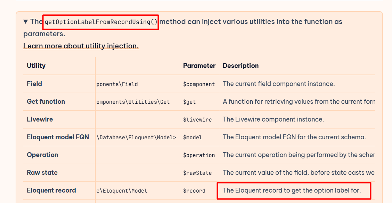The height and width of the screenshot is (203, 392).
Task: Click the $get parameter code
Action: point(189,102)
